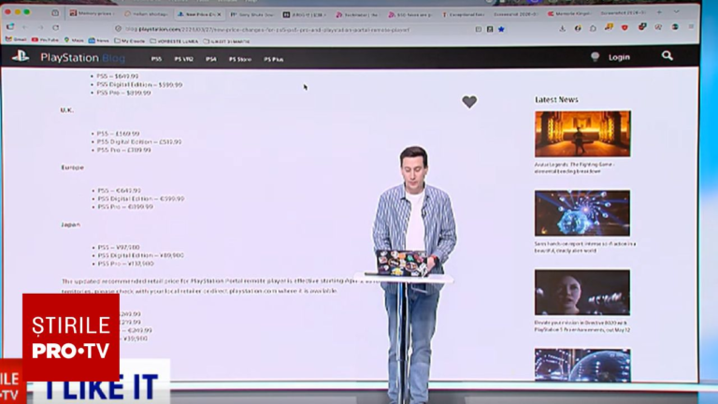Open the Saros hands-on report thumbnail

pyautogui.click(x=582, y=213)
